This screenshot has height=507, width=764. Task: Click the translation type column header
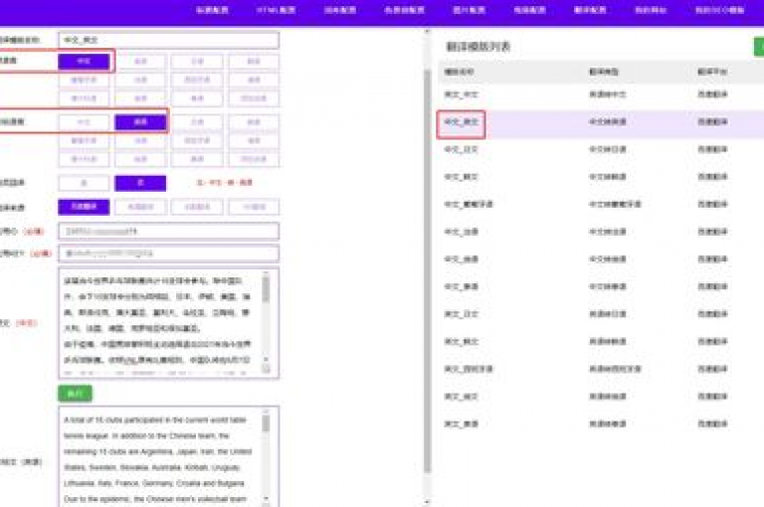[x=604, y=72]
